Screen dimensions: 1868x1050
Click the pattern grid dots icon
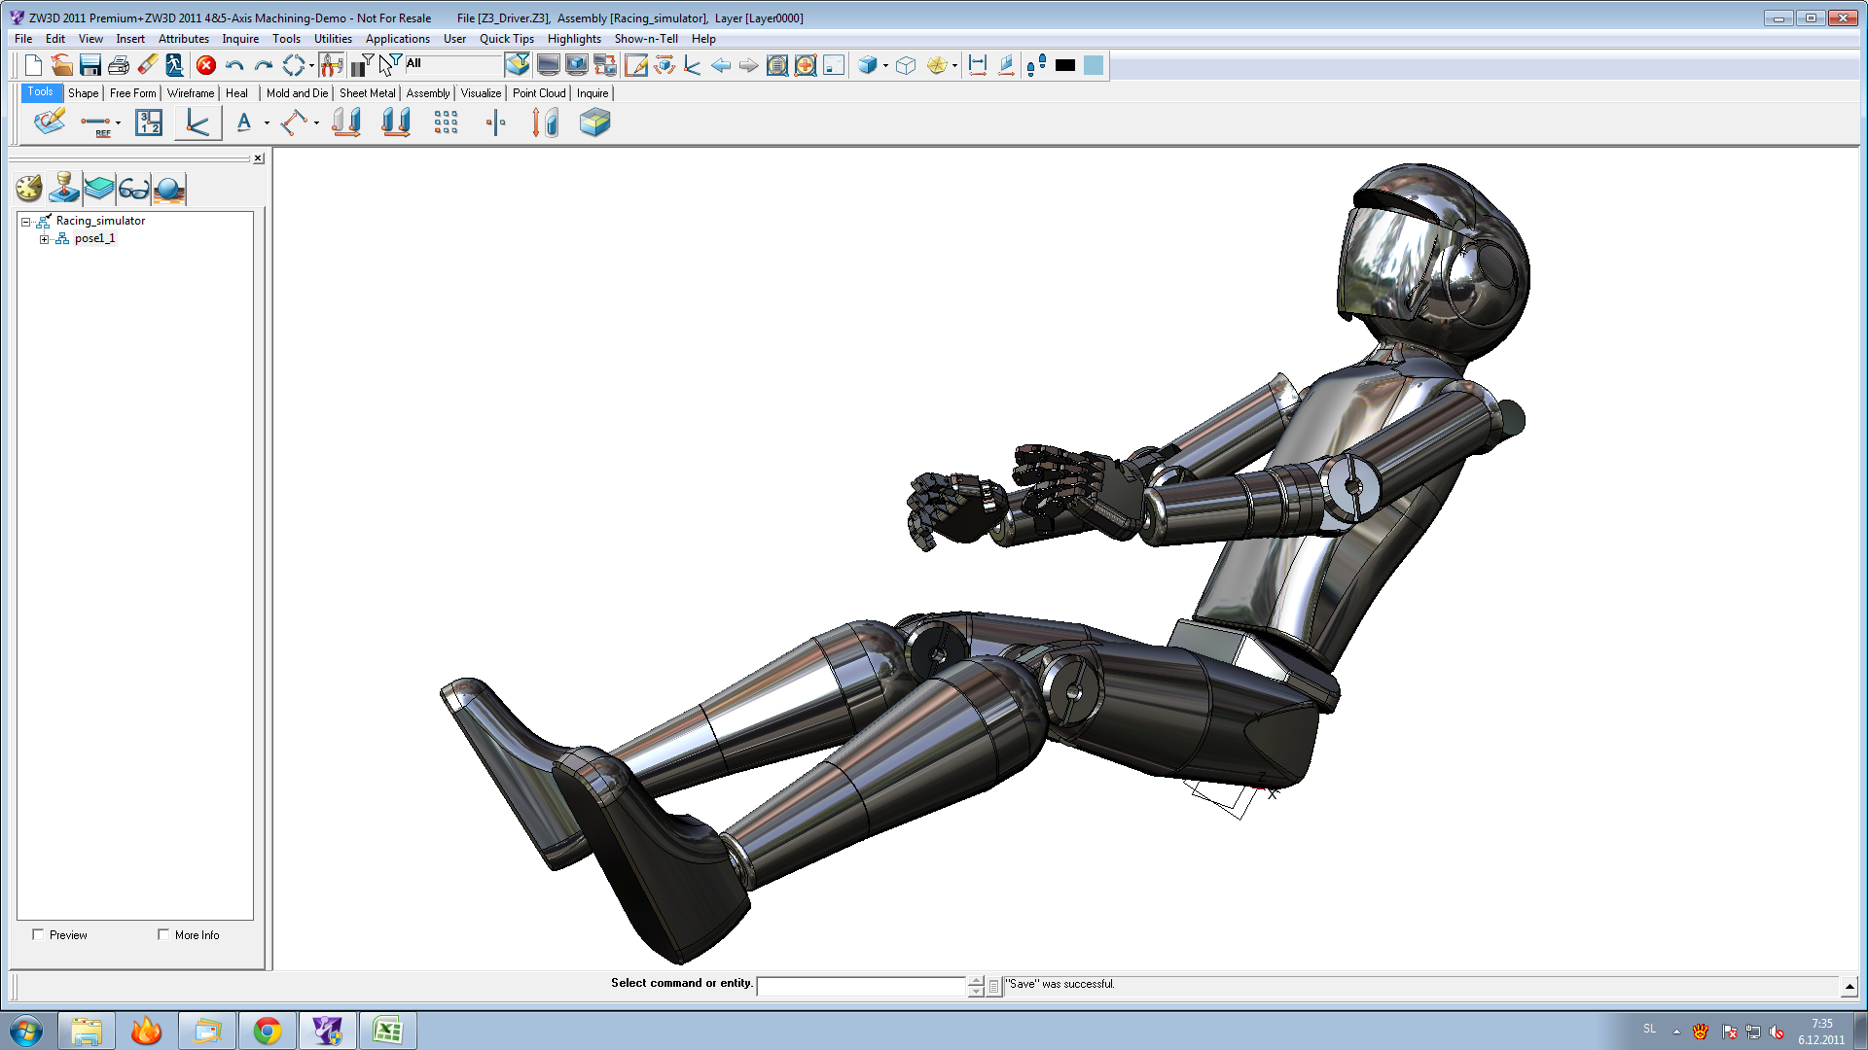pos(446,122)
